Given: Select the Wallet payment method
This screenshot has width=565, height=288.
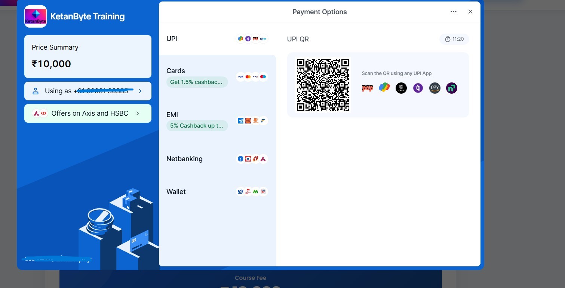Looking at the screenshot, I should 217,192.
